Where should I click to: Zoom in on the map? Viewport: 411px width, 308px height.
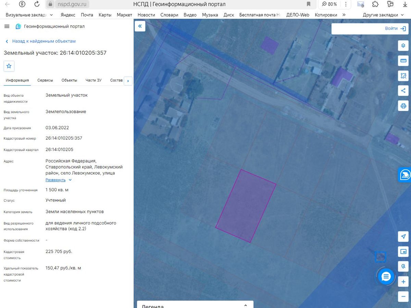[403, 282]
